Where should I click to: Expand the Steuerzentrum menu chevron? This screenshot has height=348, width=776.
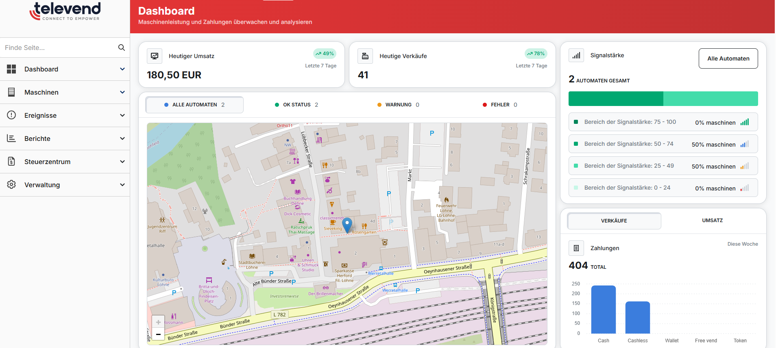(x=122, y=162)
